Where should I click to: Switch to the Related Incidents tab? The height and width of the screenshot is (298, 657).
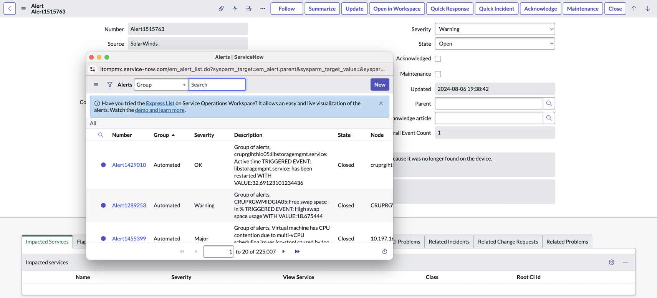(449, 242)
